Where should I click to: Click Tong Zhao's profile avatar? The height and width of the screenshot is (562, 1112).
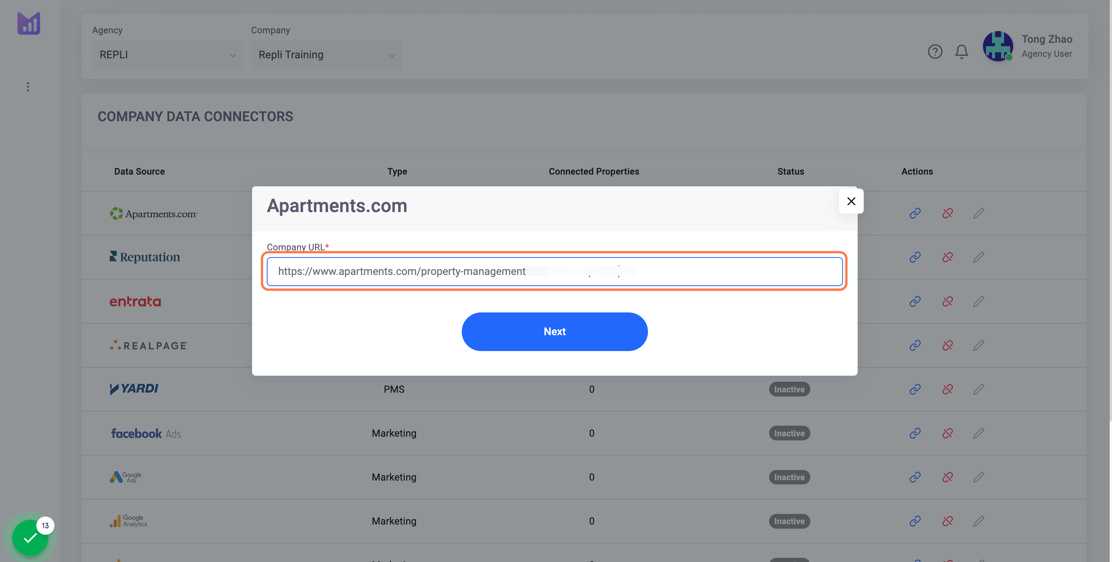pyautogui.click(x=998, y=46)
